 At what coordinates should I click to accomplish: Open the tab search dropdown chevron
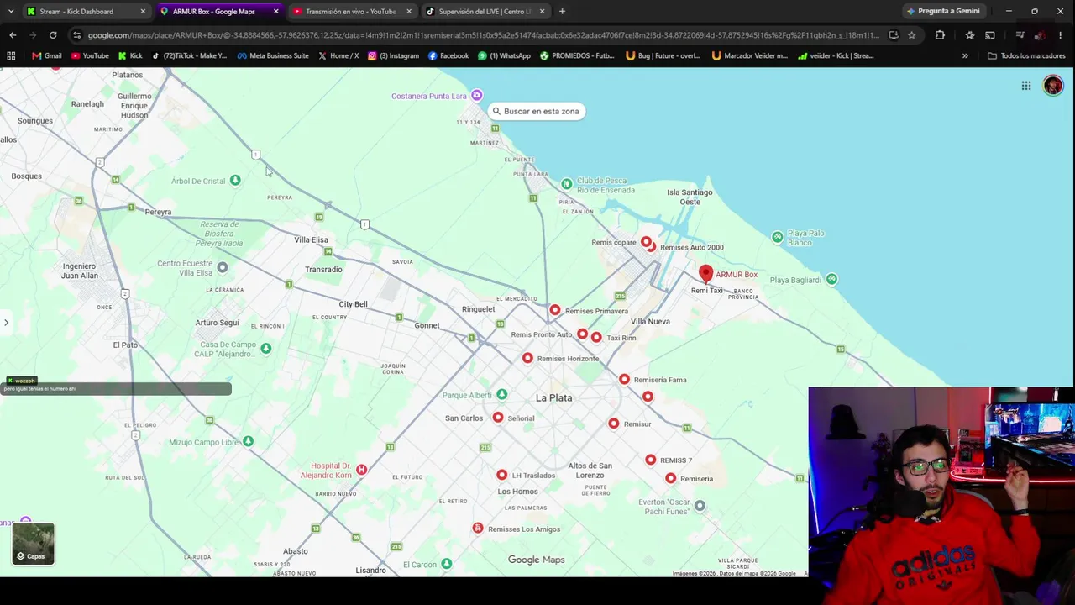point(10,11)
